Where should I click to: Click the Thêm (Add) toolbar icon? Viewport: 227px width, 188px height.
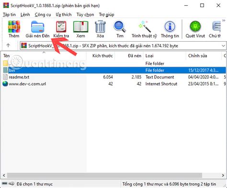14,27
